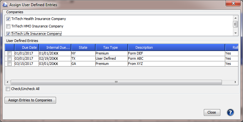243x122 pixels.
Task: Sort by Tax Type column header
Action: [112, 47]
